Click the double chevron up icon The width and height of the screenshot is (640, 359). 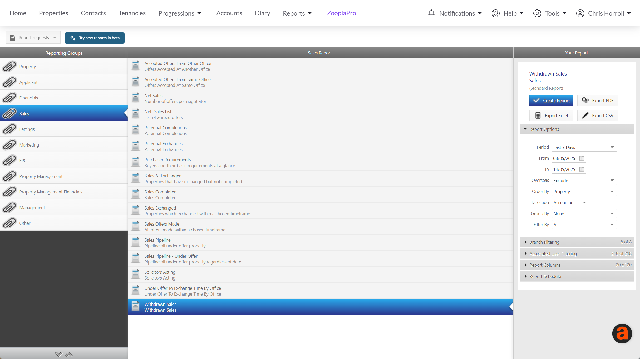69,354
